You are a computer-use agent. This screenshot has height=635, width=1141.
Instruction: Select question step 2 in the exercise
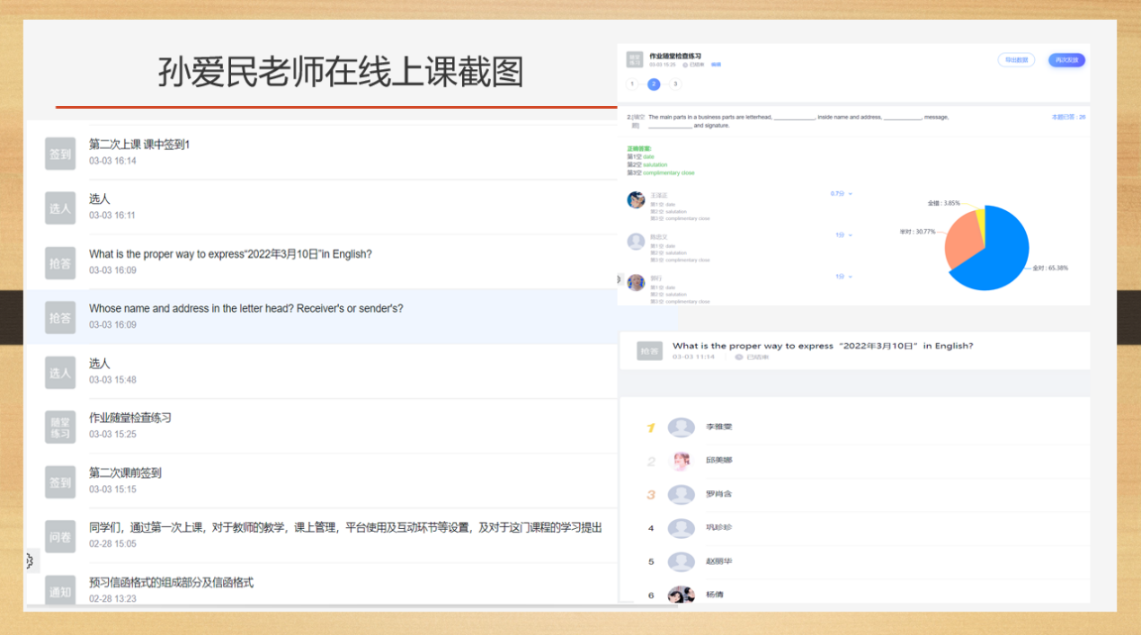[x=654, y=84]
